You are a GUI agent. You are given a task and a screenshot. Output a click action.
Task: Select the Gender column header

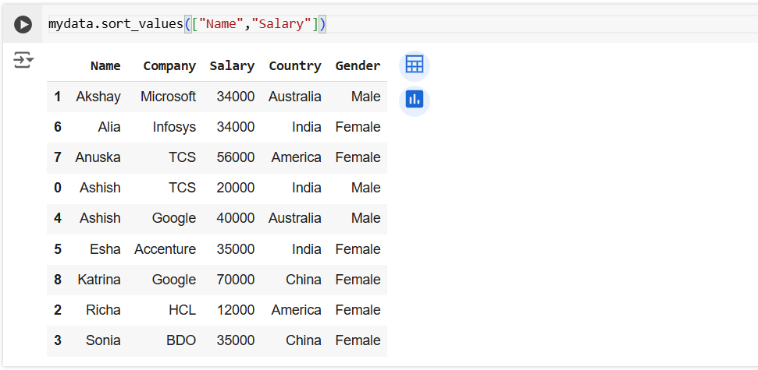coord(358,66)
